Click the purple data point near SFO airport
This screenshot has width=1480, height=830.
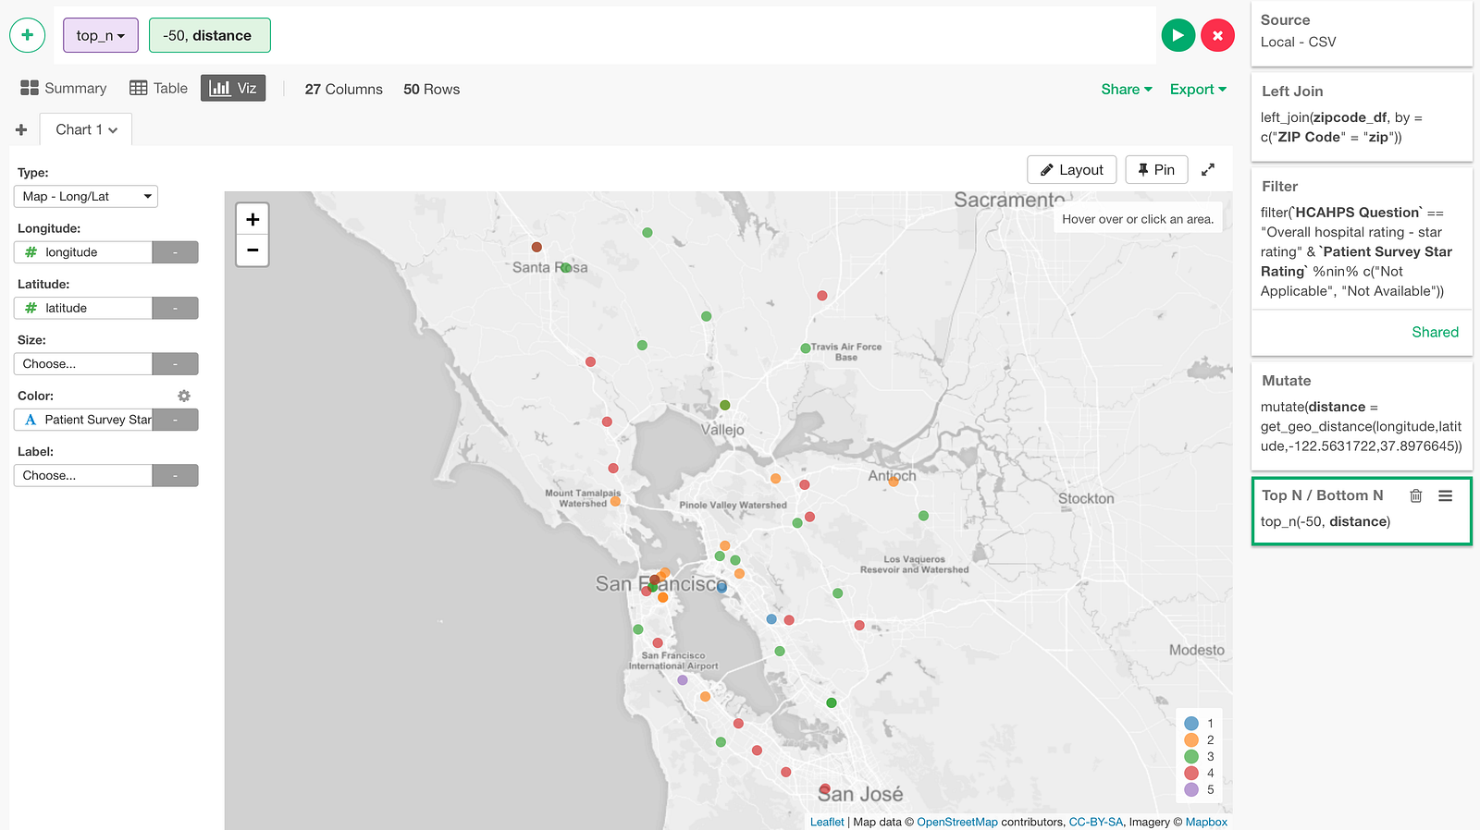(x=683, y=680)
